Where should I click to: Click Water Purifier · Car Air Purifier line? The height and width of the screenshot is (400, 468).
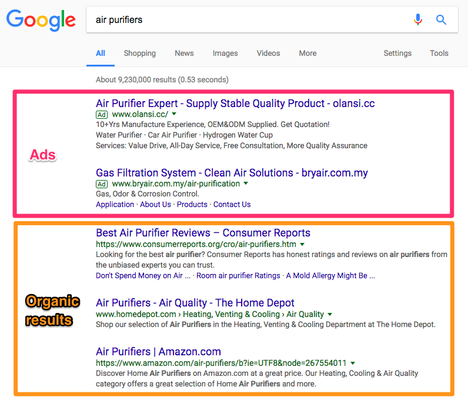click(x=184, y=135)
